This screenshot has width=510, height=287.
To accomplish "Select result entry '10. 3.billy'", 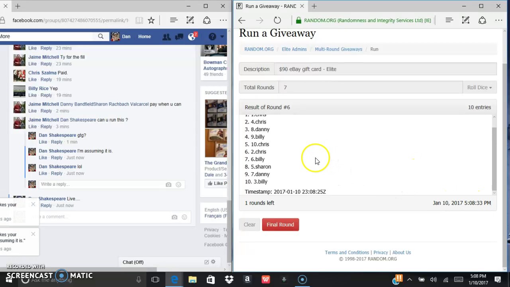I will pyautogui.click(x=256, y=182).
